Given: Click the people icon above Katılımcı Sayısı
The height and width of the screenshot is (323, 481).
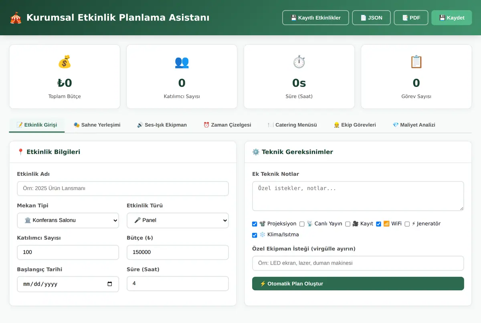Looking at the screenshot, I should [x=182, y=62].
